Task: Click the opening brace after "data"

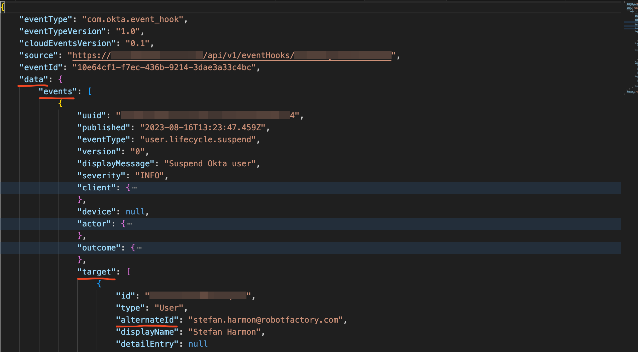Action: pos(61,79)
